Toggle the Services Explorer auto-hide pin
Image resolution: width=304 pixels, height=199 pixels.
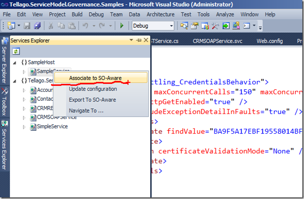pos(139,40)
